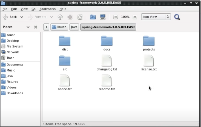The image size is (201, 127).
Task: Select the changelog.txt file icon
Action: (107, 61)
